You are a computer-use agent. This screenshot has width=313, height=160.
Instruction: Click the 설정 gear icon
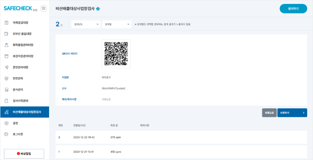point(6,123)
